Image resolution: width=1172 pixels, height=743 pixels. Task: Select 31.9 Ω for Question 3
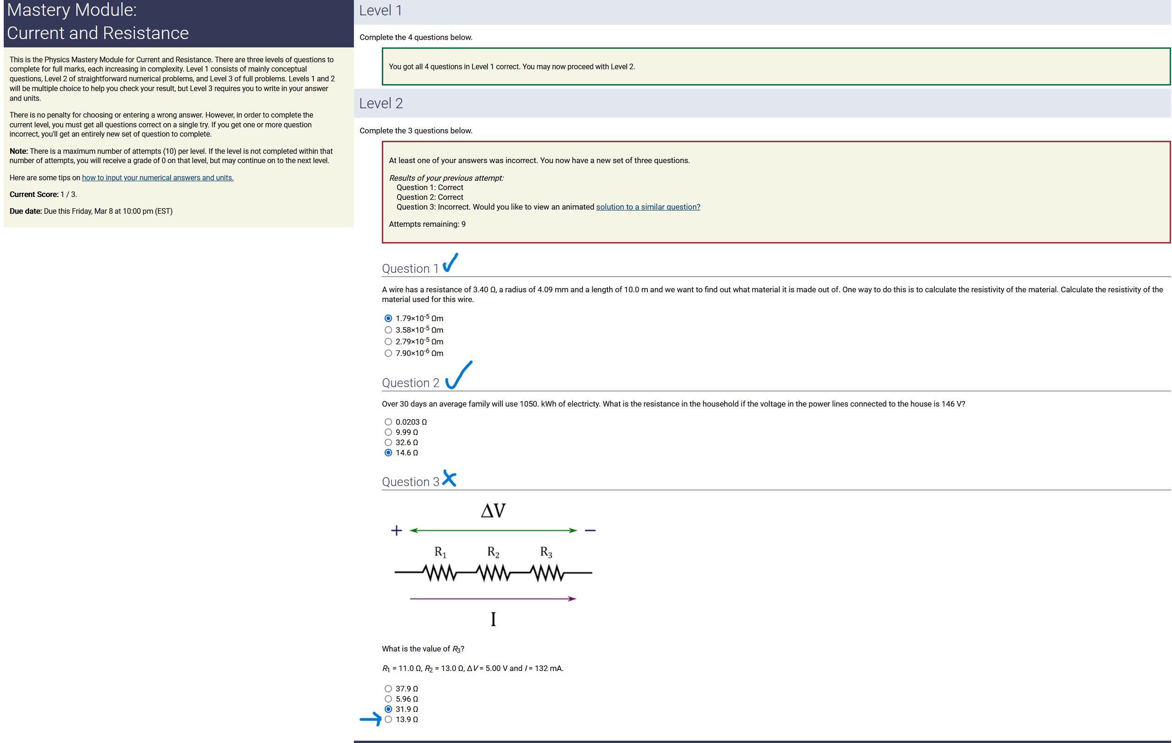pyautogui.click(x=388, y=709)
